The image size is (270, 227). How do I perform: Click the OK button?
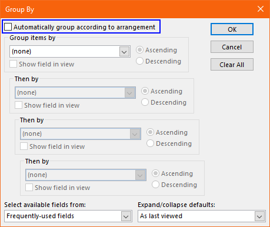tap(232, 29)
